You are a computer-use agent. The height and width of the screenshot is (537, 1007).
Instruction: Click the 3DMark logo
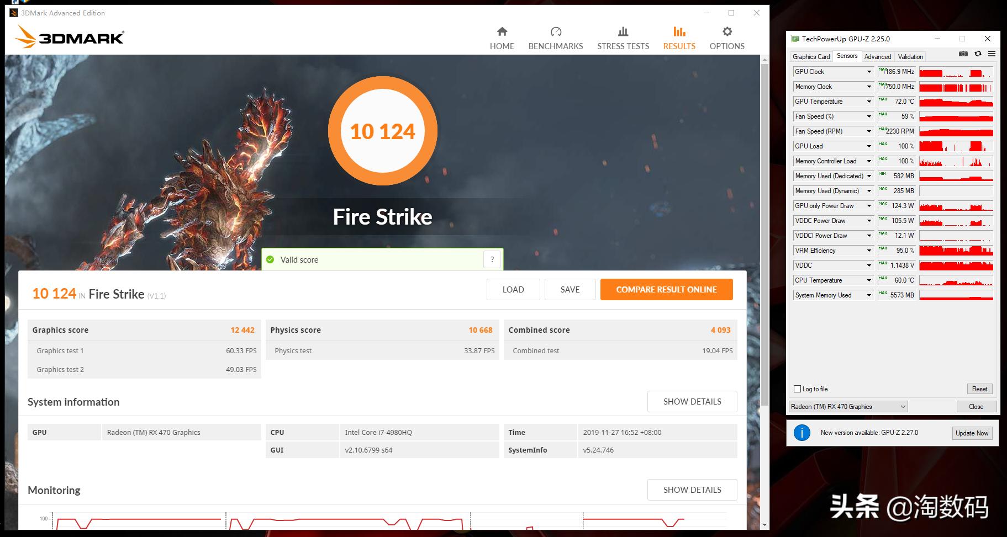pyautogui.click(x=70, y=37)
